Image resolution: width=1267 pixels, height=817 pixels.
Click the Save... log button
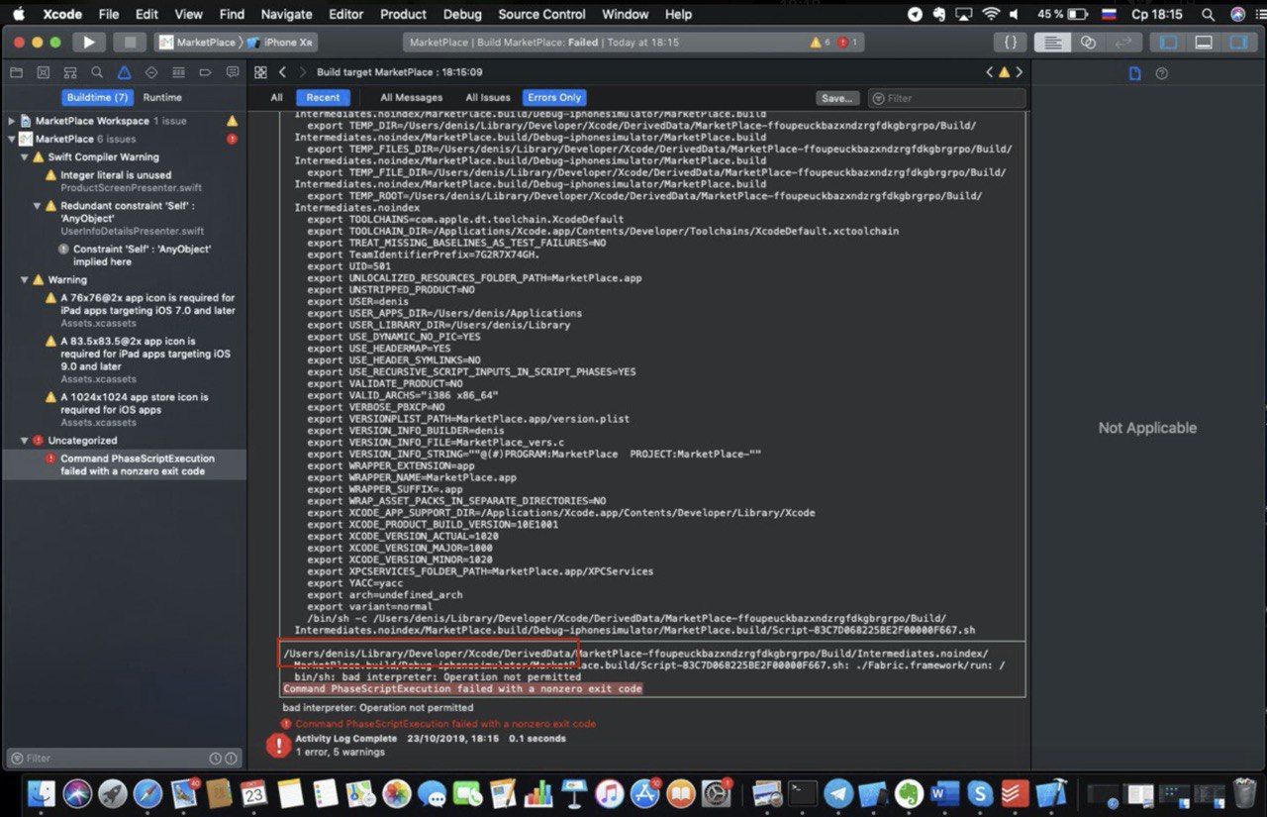click(x=837, y=98)
